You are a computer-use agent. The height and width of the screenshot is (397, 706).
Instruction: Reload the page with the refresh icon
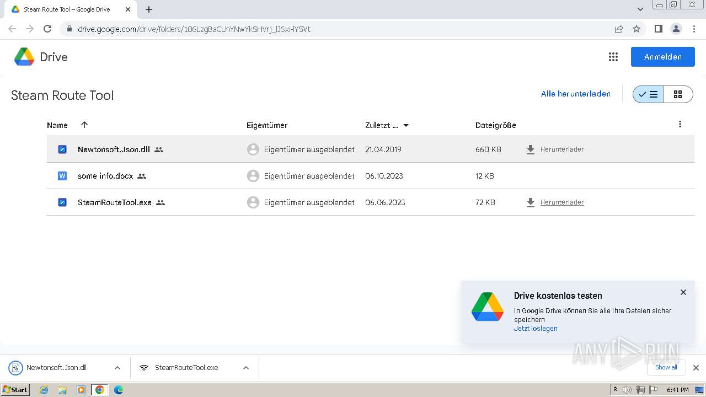[47, 29]
